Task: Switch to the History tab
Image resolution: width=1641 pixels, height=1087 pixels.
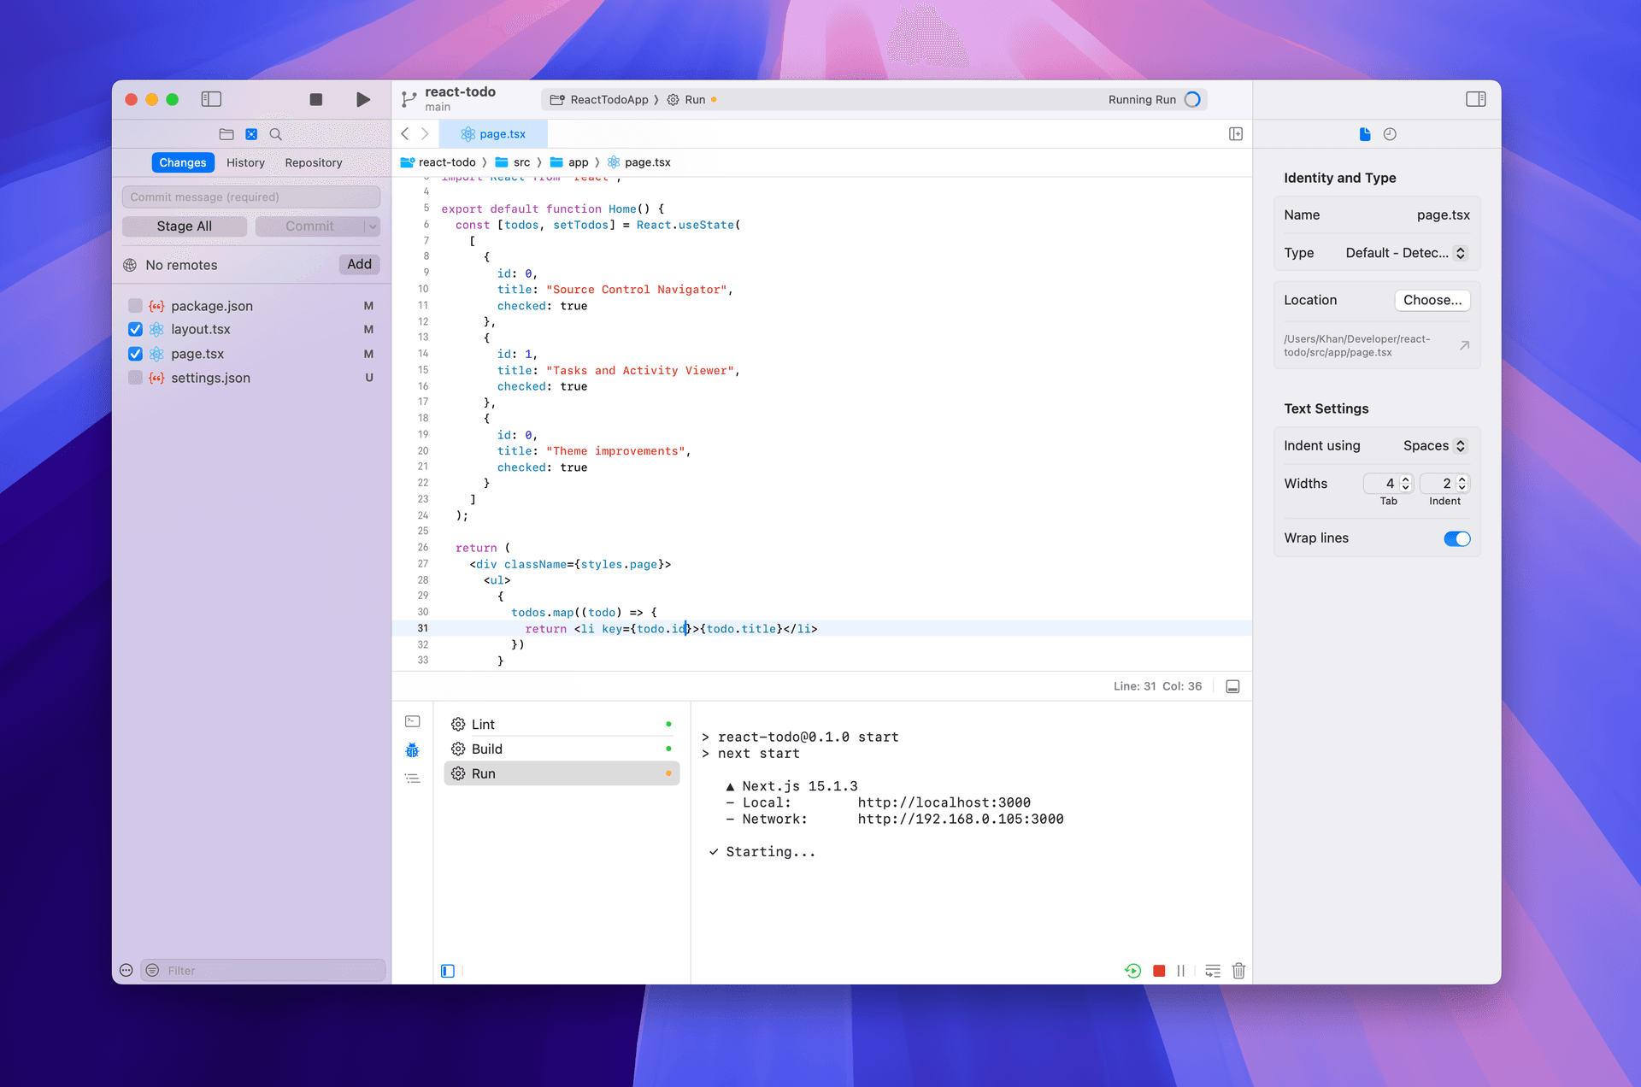Action: 245,162
